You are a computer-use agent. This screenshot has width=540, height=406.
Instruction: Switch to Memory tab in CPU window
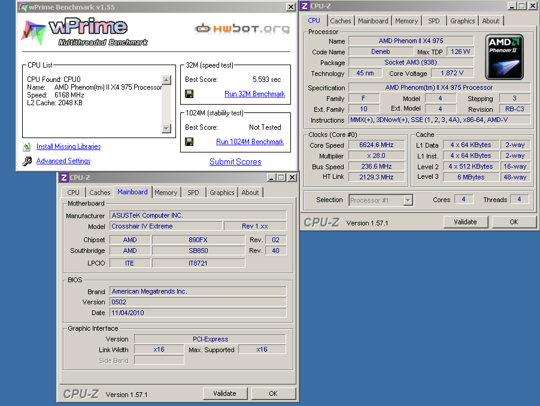(x=406, y=21)
